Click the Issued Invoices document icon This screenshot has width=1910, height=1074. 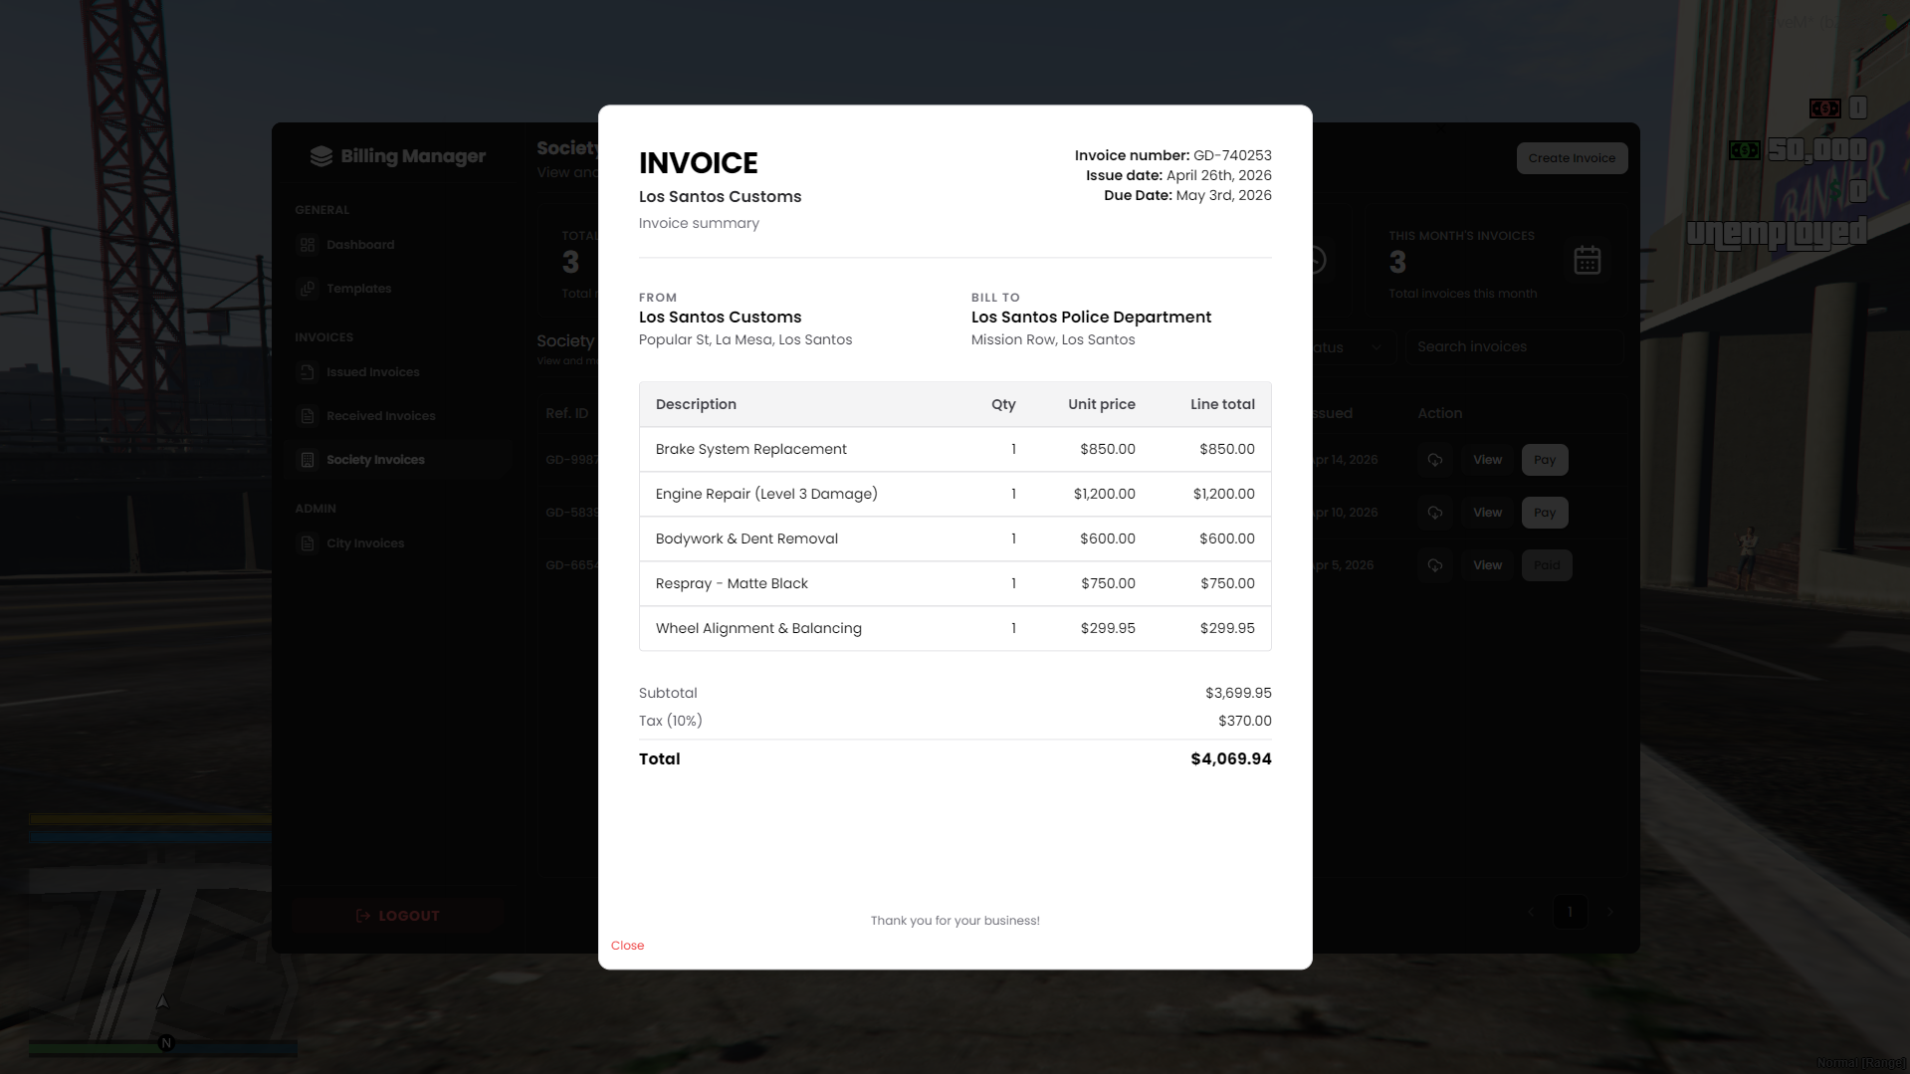pyautogui.click(x=308, y=372)
